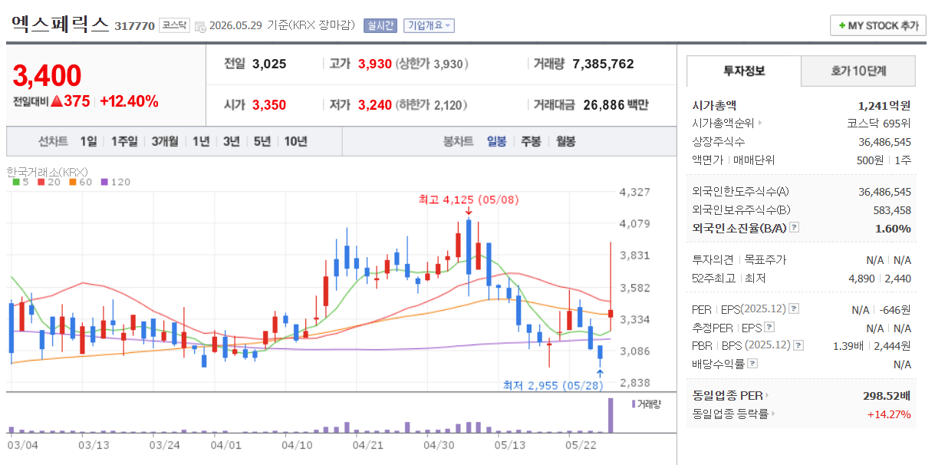Click the 최고 4,125 (05/08) chart marker
This screenshot has height=465, width=935.
[469, 200]
